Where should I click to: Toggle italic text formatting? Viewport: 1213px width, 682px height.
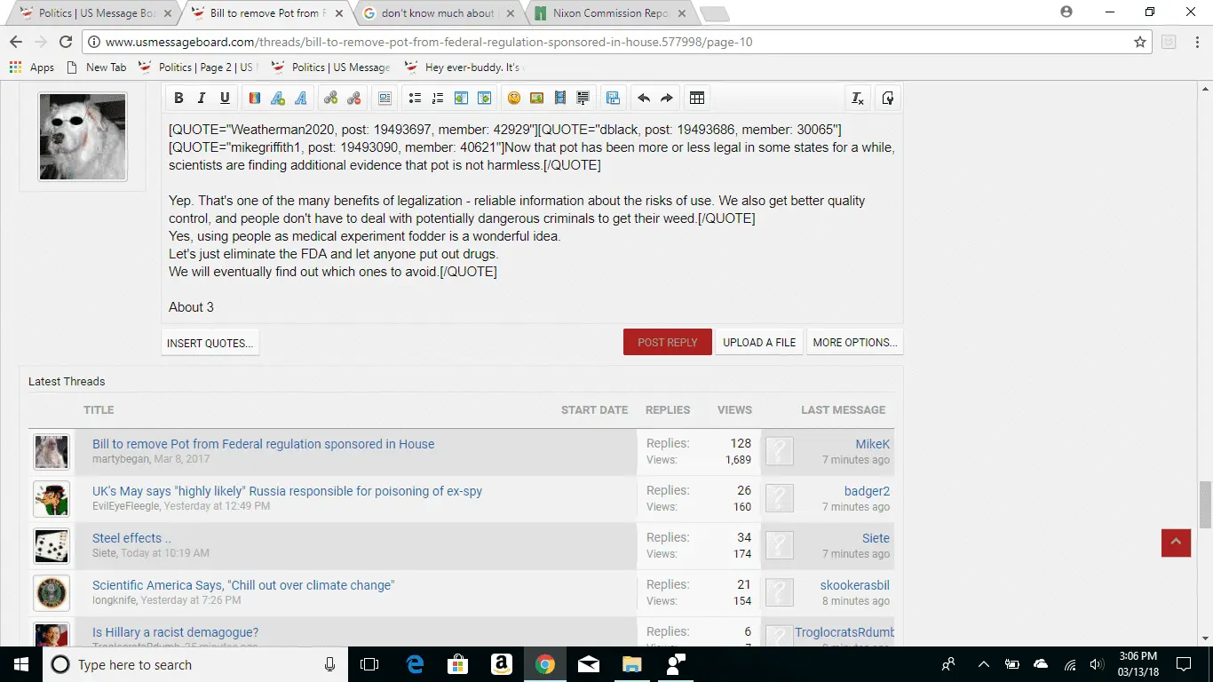point(202,99)
